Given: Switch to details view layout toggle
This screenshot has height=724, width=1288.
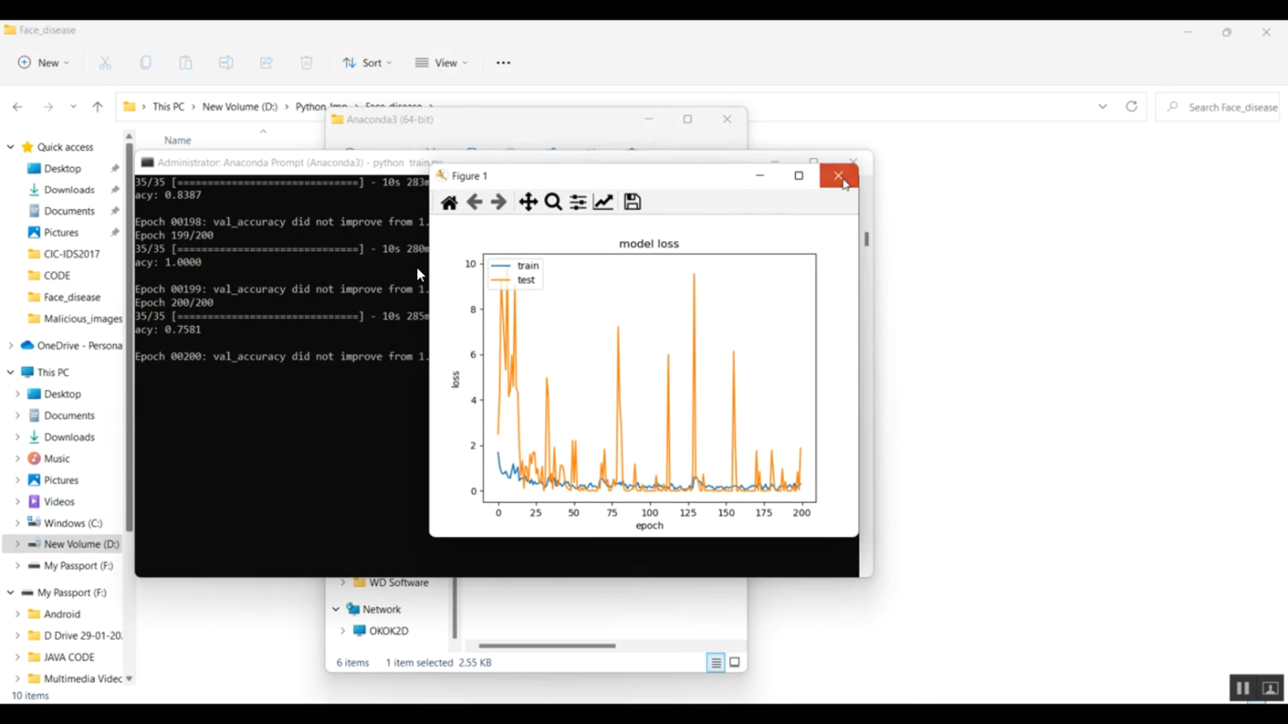Looking at the screenshot, I should (715, 663).
